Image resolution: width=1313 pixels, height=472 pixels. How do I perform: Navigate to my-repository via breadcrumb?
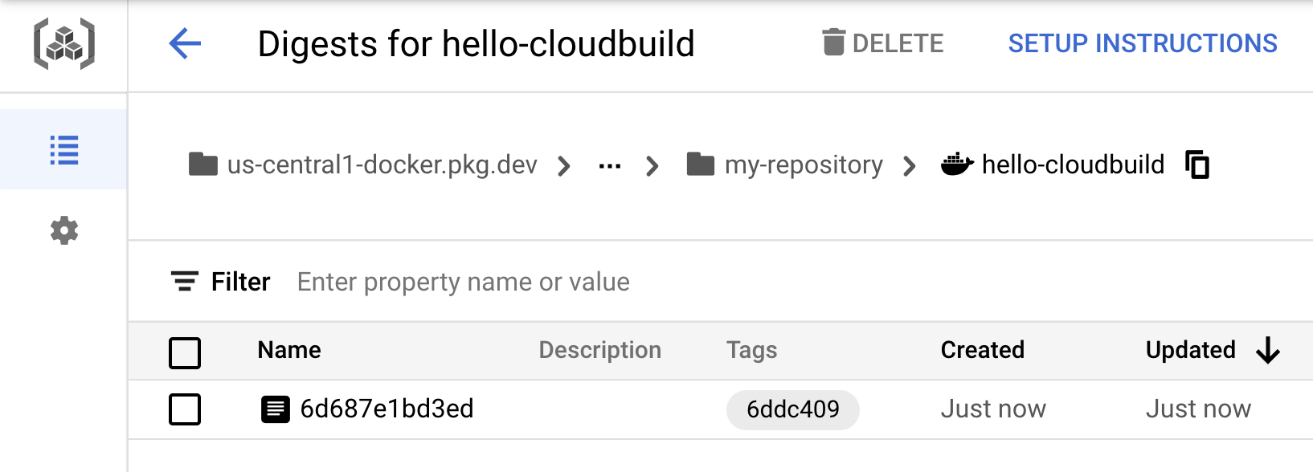click(803, 165)
